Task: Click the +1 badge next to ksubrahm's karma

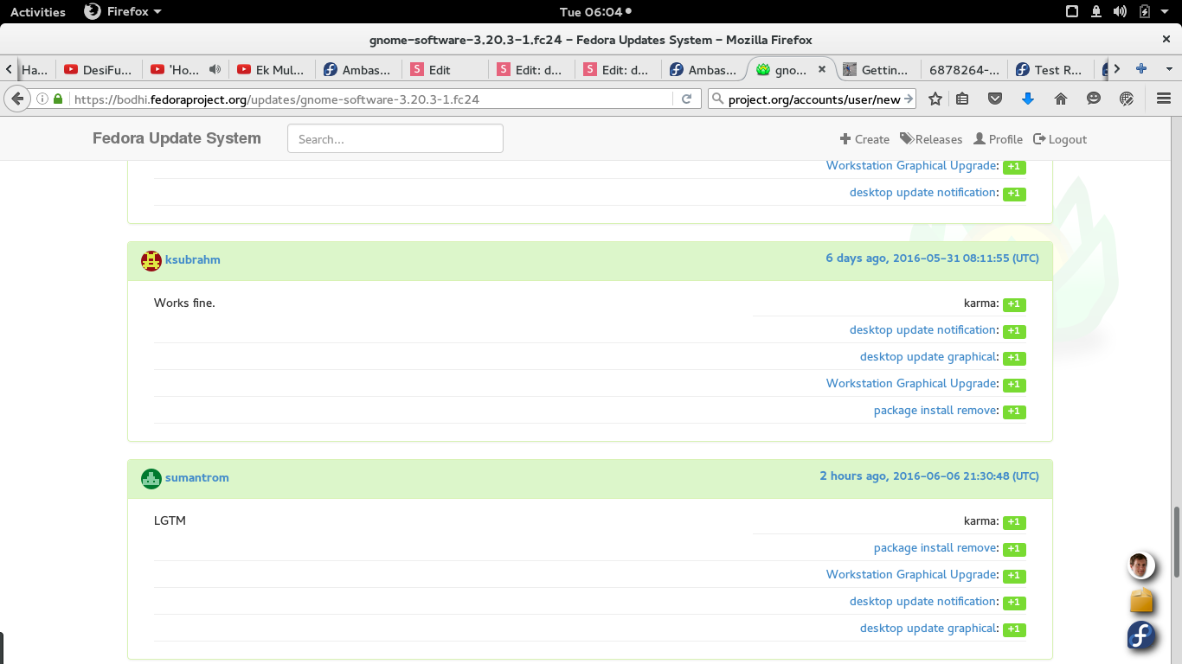Action: tap(1014, 304)
